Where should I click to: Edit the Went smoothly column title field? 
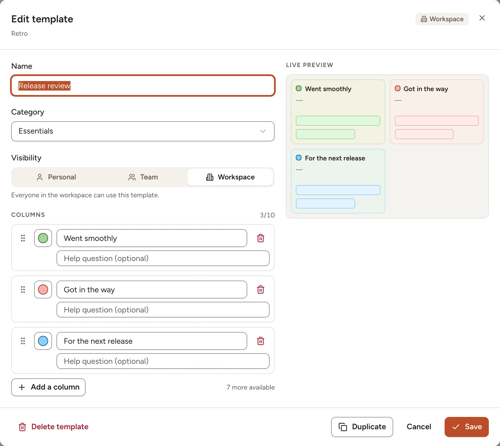click(x=152, y=238)
